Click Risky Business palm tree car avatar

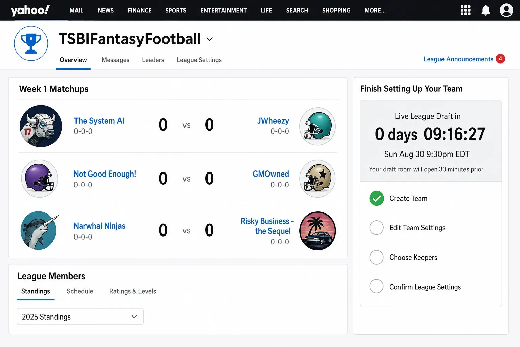coord(318,231)
